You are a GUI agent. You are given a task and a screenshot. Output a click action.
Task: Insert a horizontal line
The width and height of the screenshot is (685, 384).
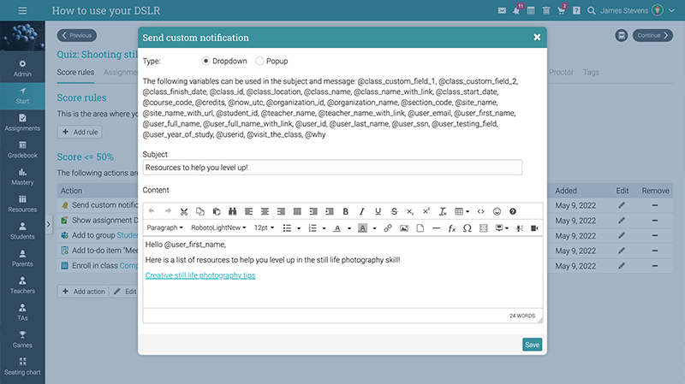436,228
